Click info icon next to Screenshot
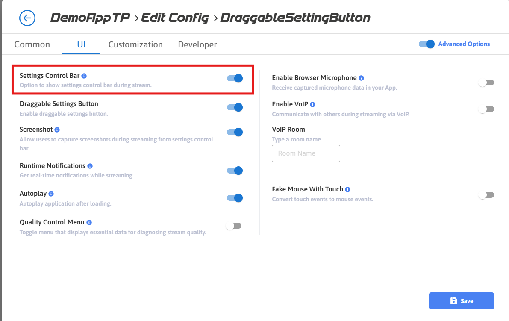The image size is (509, 321). [57, 130]
